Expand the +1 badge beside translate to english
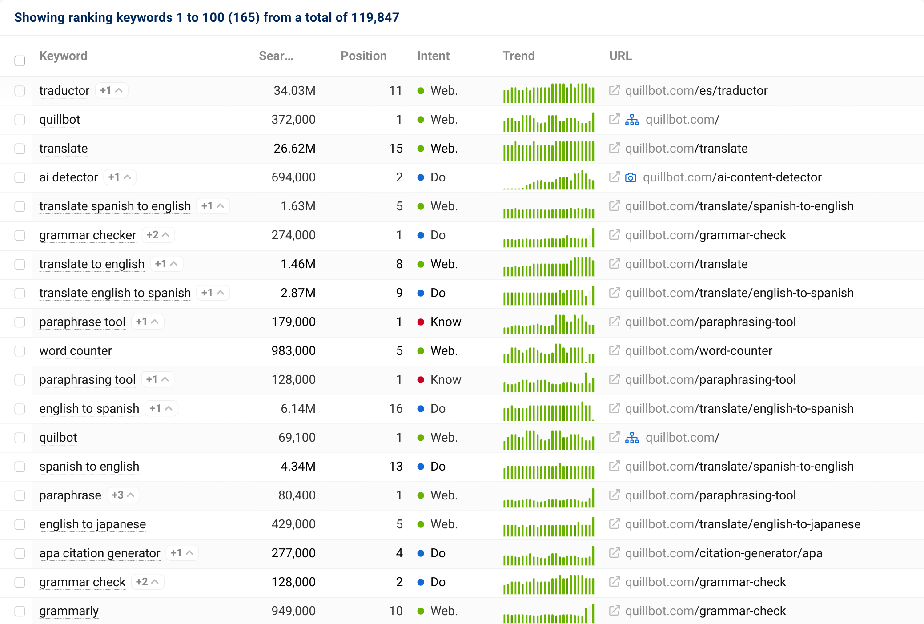Image resolution: width=924 pixels, height=624 pixels. click(x=167, y=264)
